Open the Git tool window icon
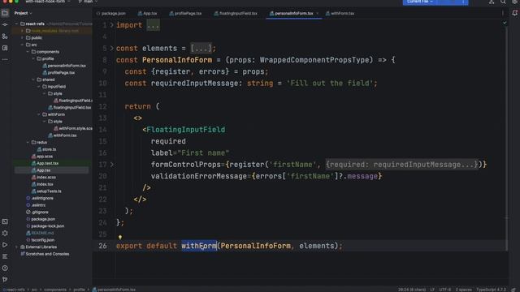Screen dimensions: 520x292 (x=5, y=279)
